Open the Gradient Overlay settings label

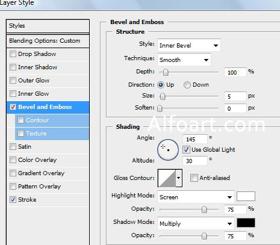tap(41, 173)
